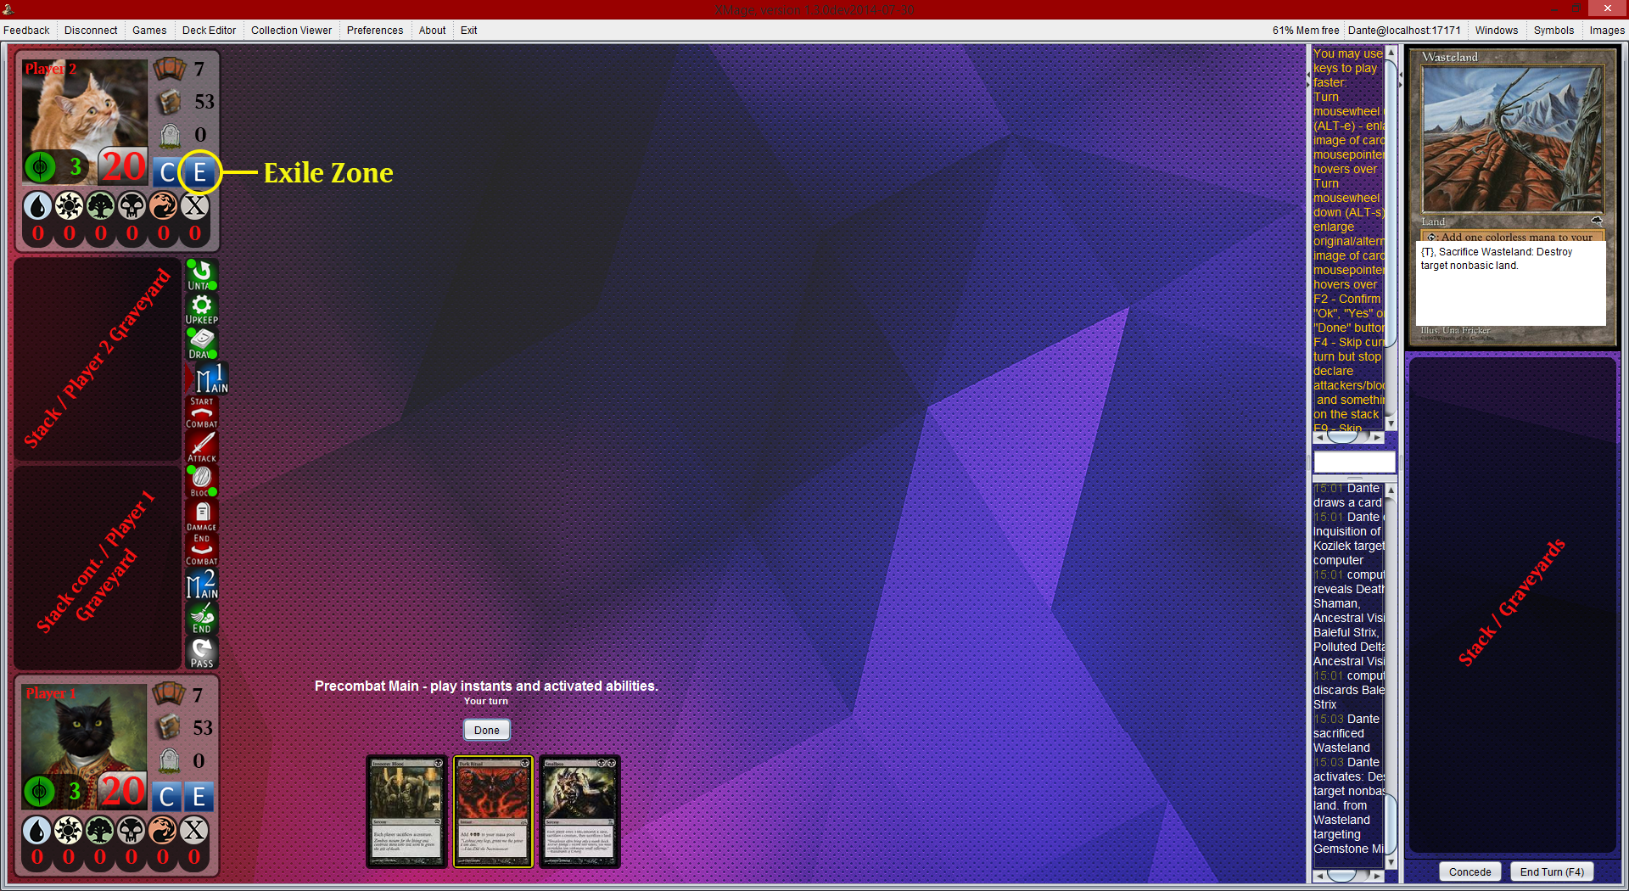Click the Main 2 phase icon
The height and width of the screenshot is (891, 1629).
tap(202, 584)
